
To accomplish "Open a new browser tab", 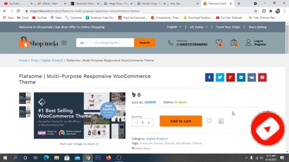I will coord(239,4).
